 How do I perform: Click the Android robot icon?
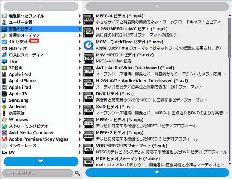[4, 107]
